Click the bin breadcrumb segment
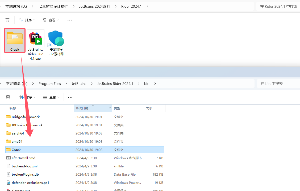 pos(147,84)
